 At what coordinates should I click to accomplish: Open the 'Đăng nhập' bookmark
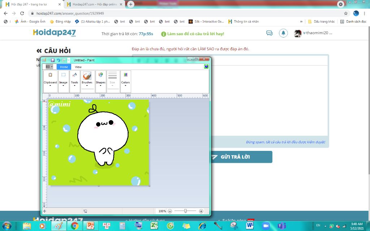[x=60, y=21]
